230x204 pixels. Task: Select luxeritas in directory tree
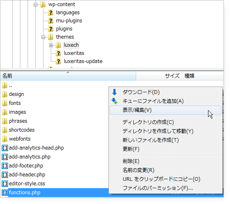coord(74,53)
